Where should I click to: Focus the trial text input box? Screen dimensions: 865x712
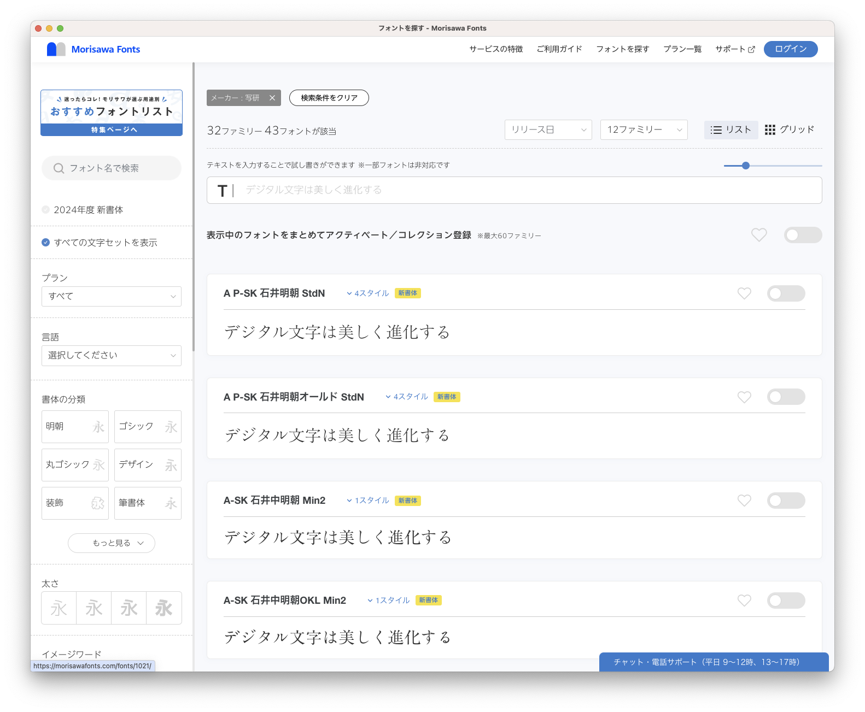[515, 190]
